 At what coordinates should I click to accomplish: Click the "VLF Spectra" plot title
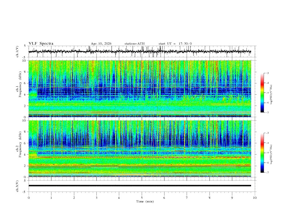tap(41, 44)
